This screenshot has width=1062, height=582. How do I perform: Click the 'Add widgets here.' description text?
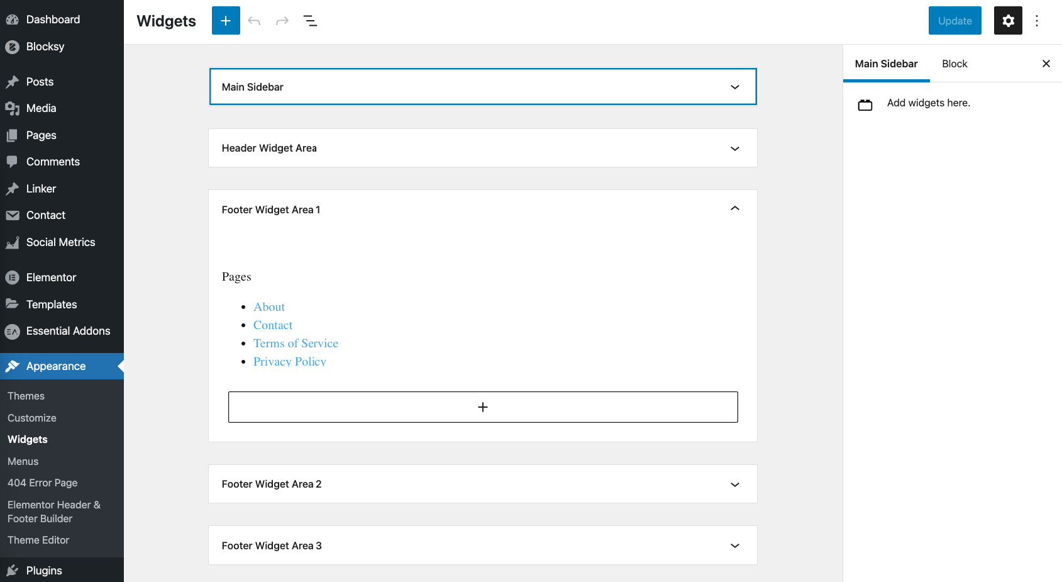point(928,103)
